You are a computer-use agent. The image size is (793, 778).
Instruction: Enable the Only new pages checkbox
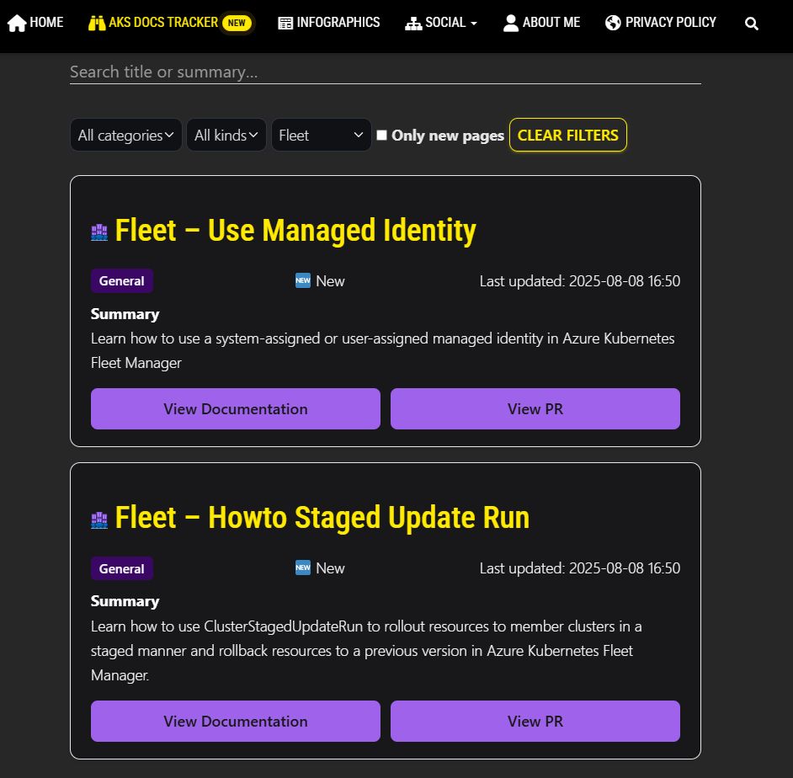(x=382, y=135)
